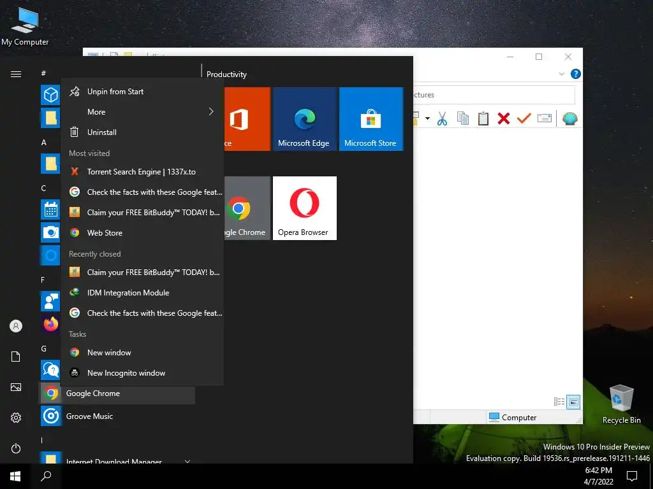Screen dimensions: 653x489
Task: Click the Explorer address bar field
Action: tap(494, 95)
